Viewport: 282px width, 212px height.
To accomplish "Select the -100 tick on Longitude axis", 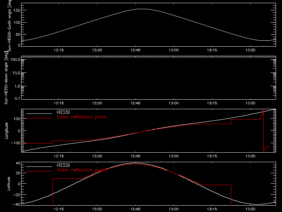I will click(16, 143).
